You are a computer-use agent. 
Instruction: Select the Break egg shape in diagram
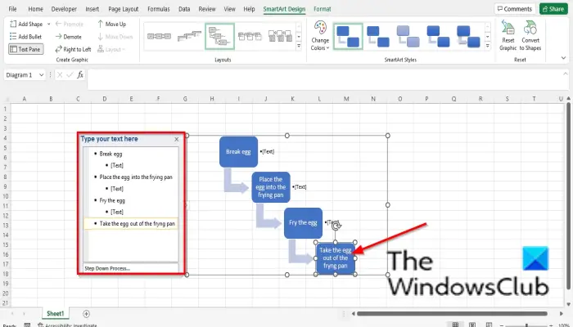click(238, 152)
